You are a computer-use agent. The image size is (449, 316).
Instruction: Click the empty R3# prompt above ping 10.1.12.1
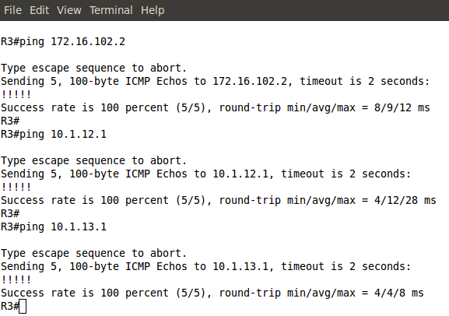click(x=10, y=121)
